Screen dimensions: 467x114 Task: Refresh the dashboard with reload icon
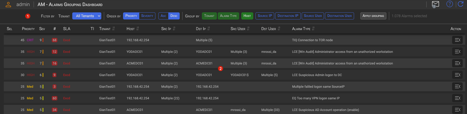tap(460, 4)
